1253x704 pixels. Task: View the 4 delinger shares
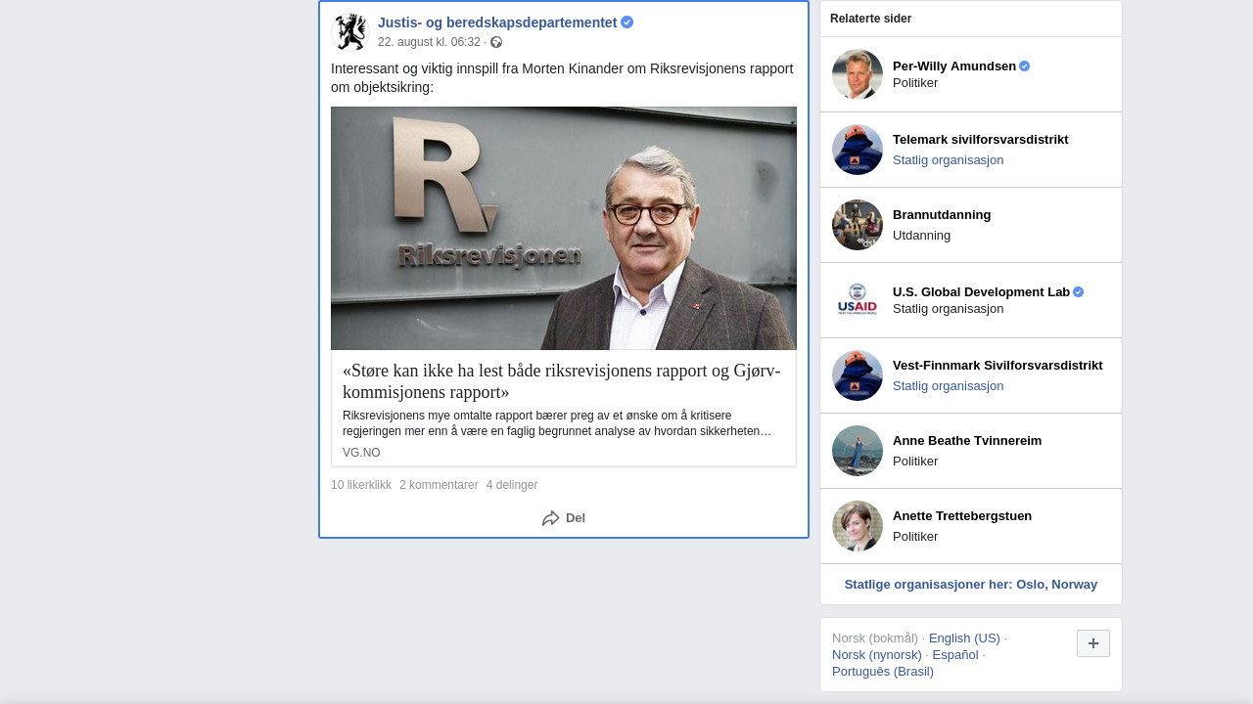(x=512, y=485)
